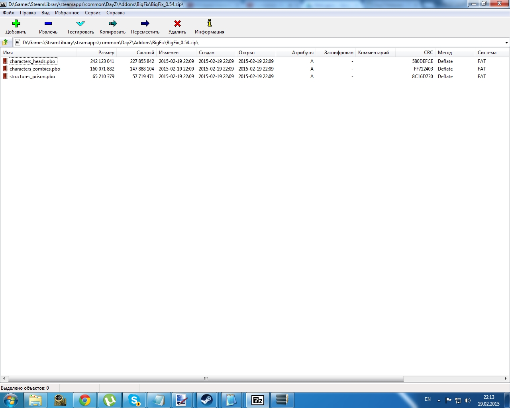
Task: Open the Файл menu
Action: click(x=8, y=13)
